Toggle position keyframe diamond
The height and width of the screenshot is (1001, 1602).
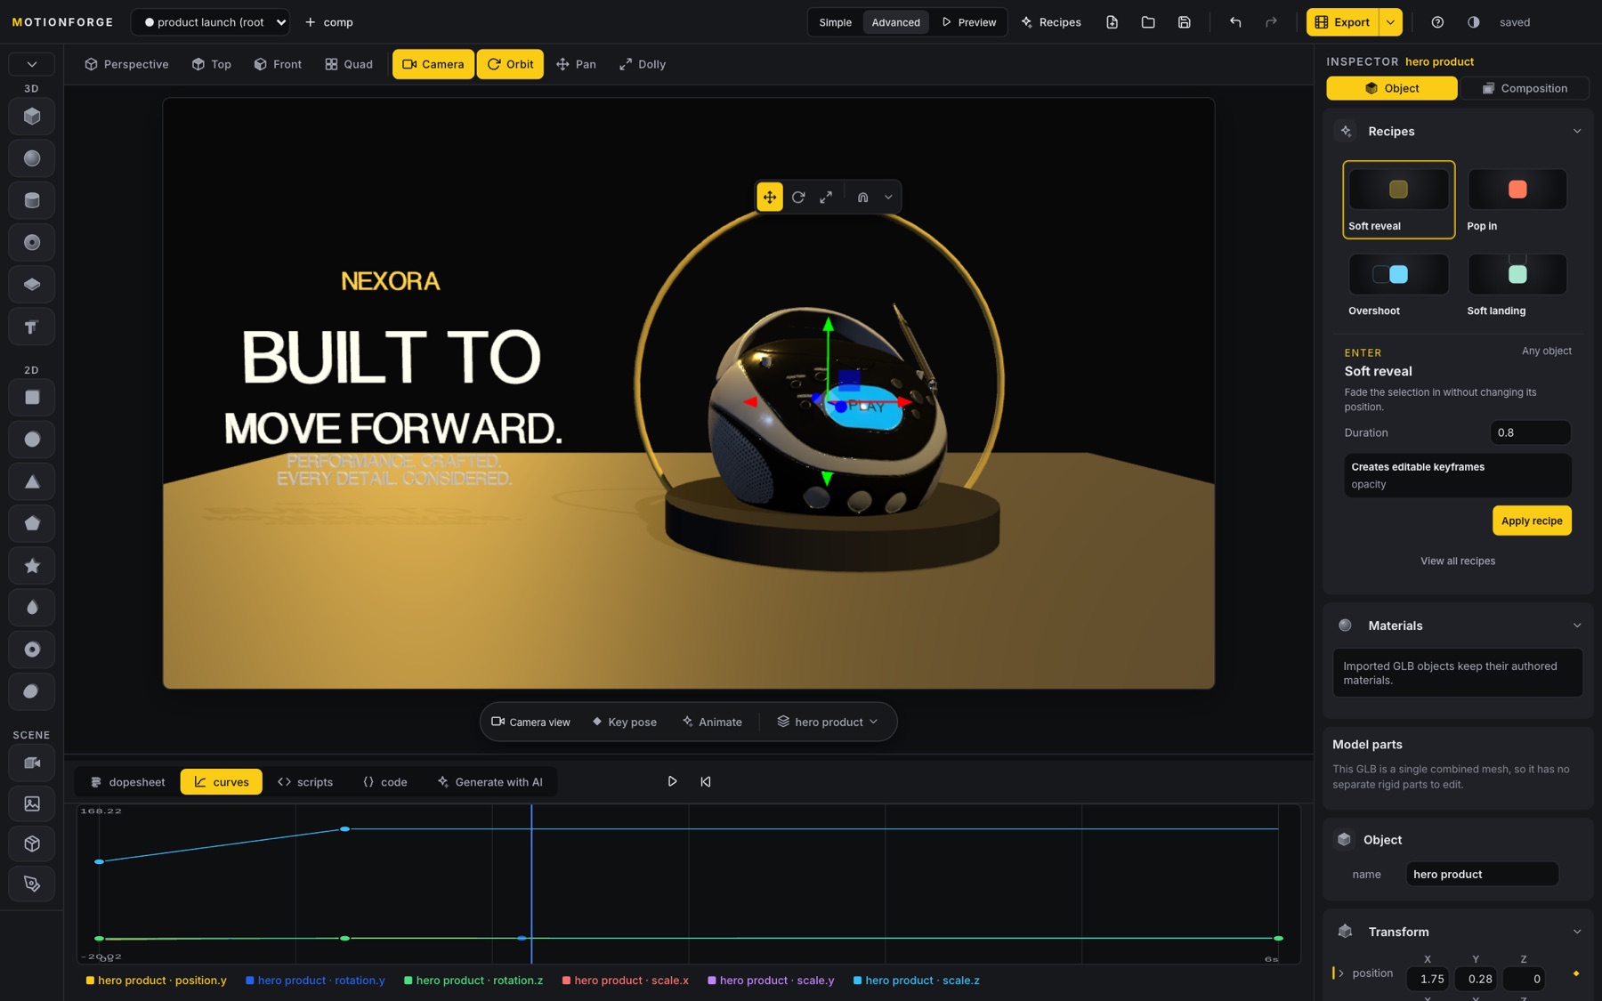1576,973
